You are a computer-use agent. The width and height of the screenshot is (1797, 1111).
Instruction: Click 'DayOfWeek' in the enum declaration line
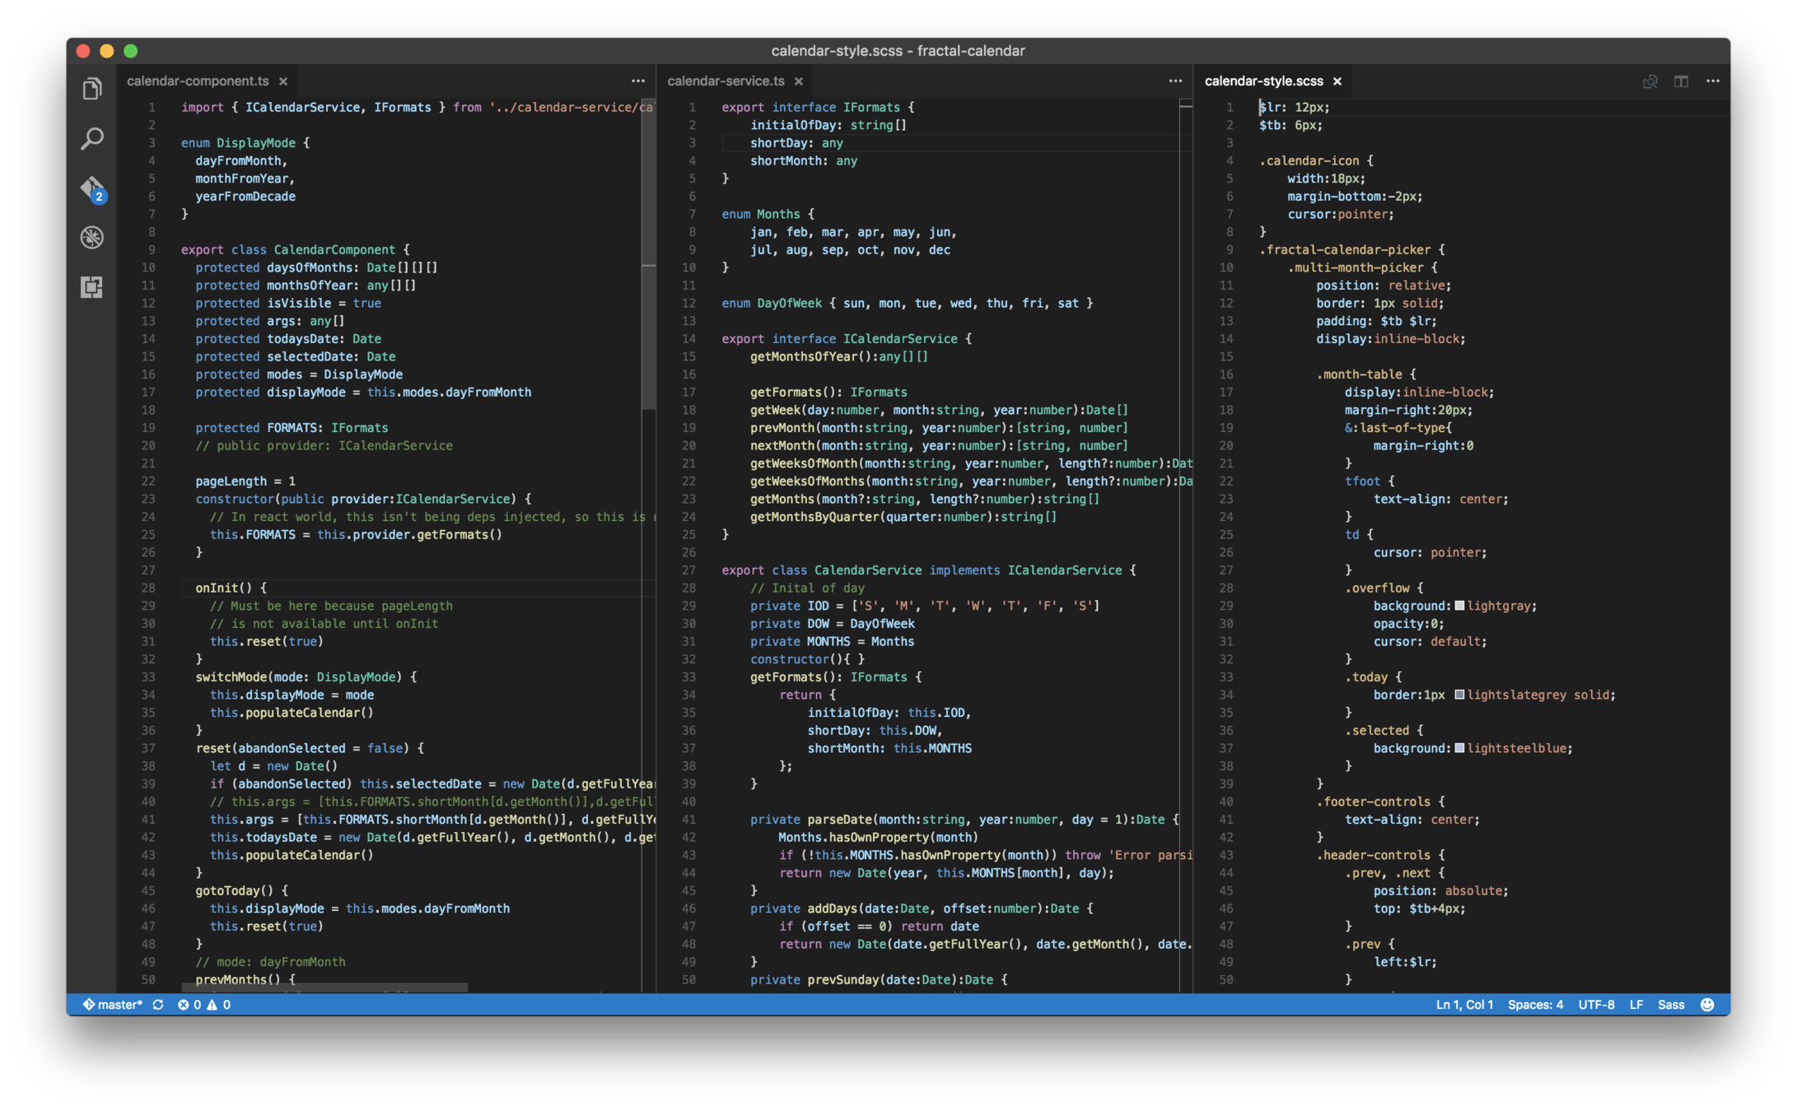click(x=789, y=303)
